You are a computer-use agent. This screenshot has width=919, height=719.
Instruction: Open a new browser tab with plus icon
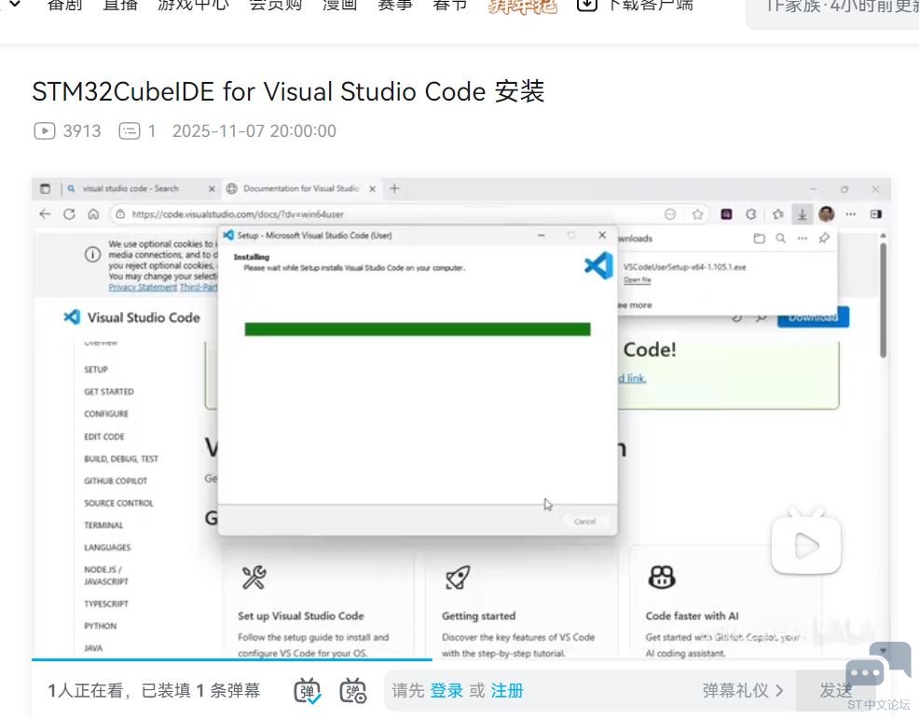(394, 188)
